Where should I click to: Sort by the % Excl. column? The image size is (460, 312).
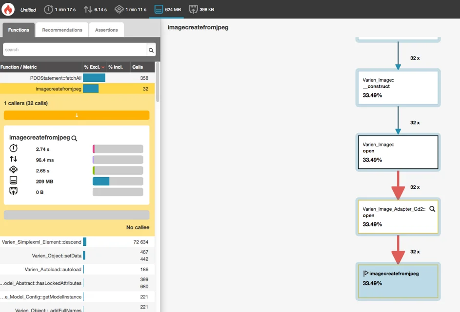pyautogui.click(x=94, y=67)
